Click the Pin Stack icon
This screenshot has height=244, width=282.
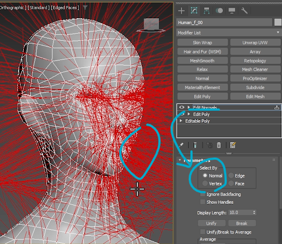(181, 145)
